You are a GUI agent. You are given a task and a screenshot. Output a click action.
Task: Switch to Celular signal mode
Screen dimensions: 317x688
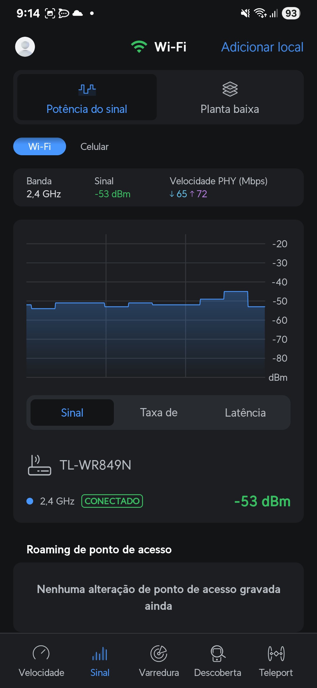click(x=94, y=146)
